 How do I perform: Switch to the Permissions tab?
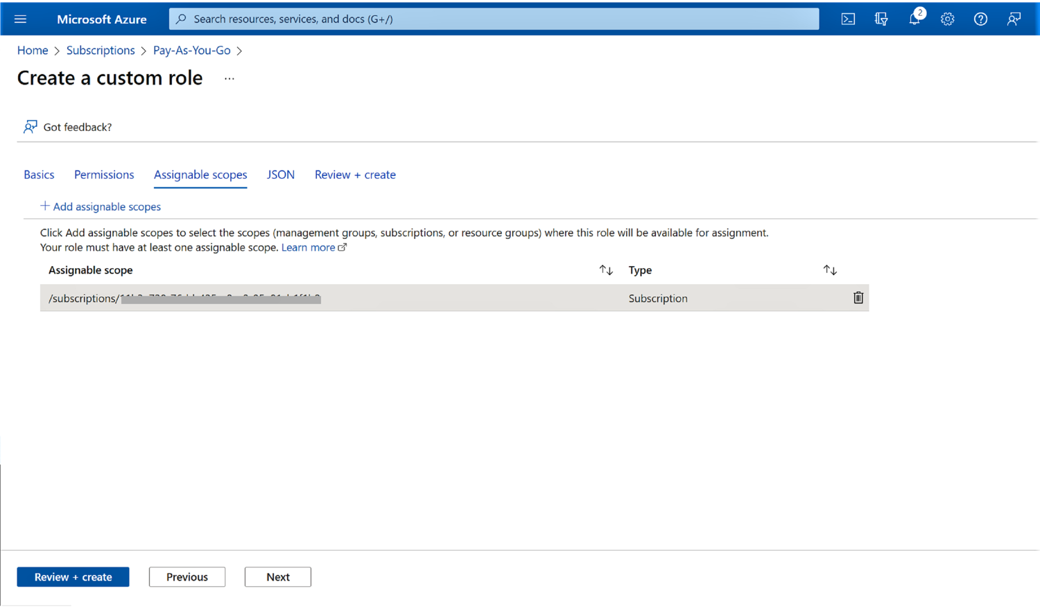pos(104,175)
